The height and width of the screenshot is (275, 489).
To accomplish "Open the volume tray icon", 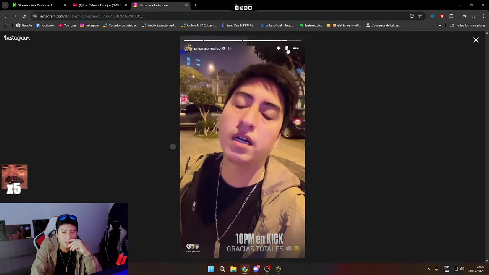I will (462, 269).
